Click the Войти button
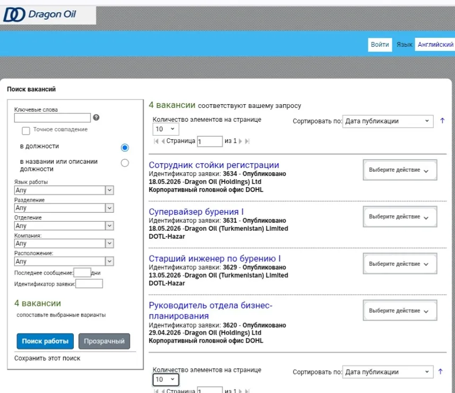Viewport: 455px width, 393px height. point(380,45)
